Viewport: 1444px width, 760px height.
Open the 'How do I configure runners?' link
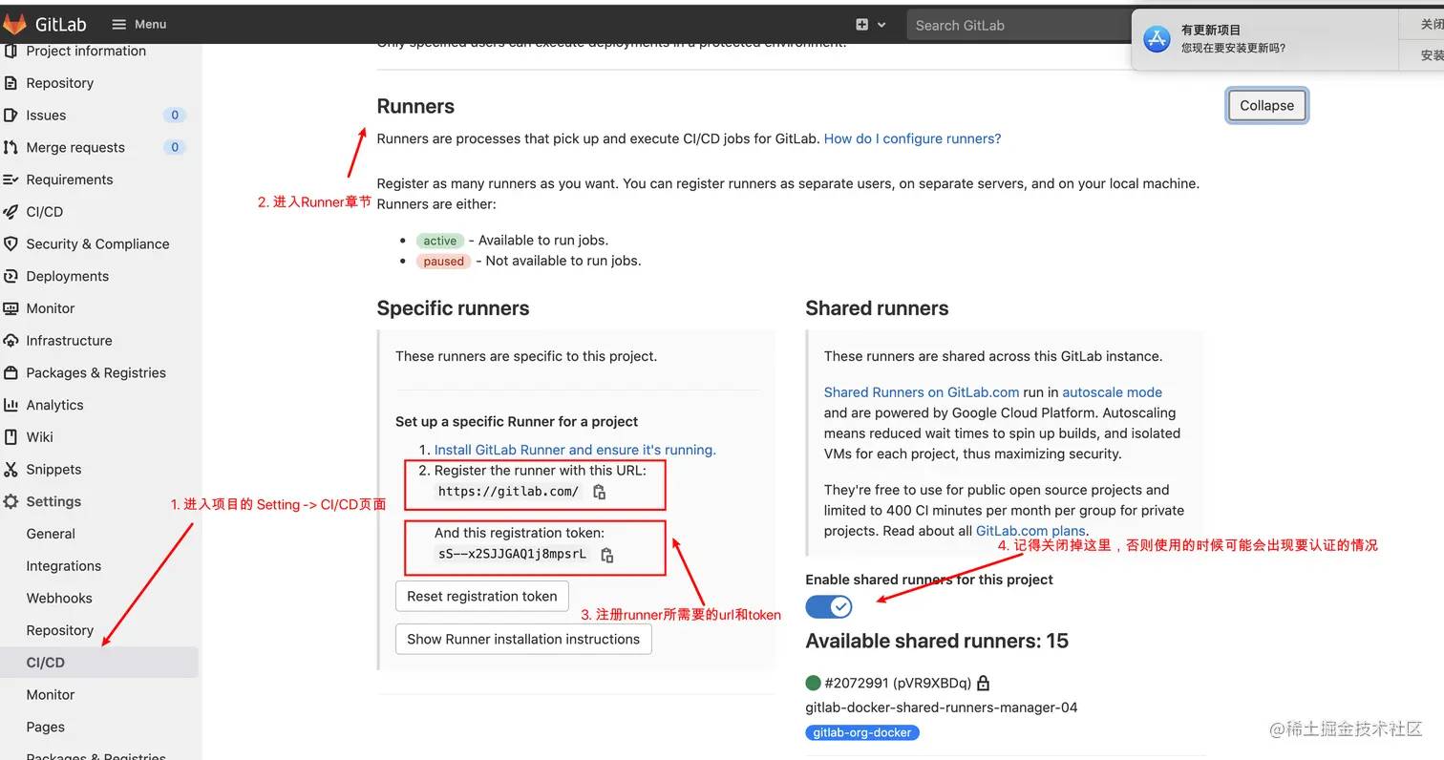[912, 138]
